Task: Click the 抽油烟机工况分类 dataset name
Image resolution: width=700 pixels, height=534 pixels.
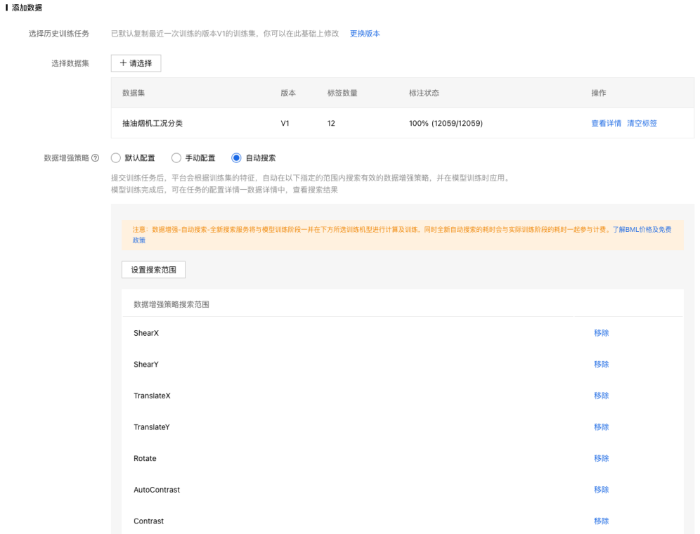Action: (x=153, y=124)
